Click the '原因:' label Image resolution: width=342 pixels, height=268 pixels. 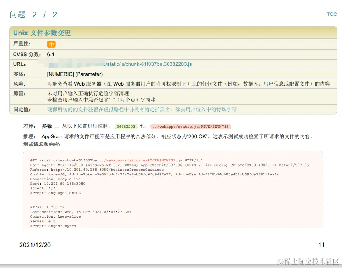coord(19,94)
